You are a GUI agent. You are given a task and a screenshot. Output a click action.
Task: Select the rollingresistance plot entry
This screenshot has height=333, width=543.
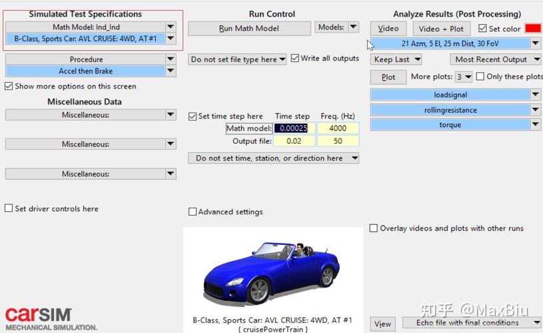[450, 110]
